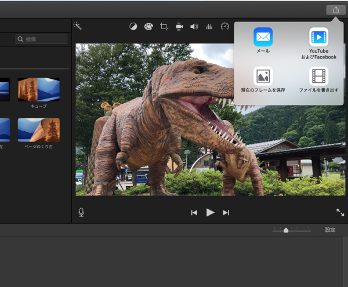Open the 設定 timeline settings
The width and height of the screenshot is (348, 287).
(x=330, y=230)
